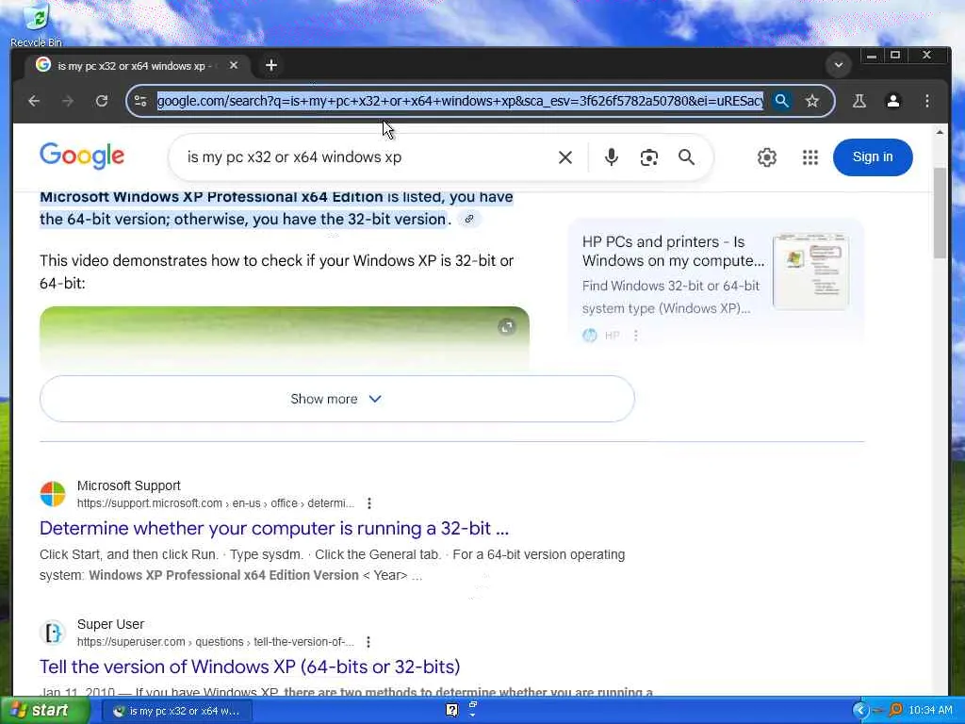The height and width of the screenshot is (724, 965).
Task: Expand hidden tray icons arrow
Action: coord(860,711)
